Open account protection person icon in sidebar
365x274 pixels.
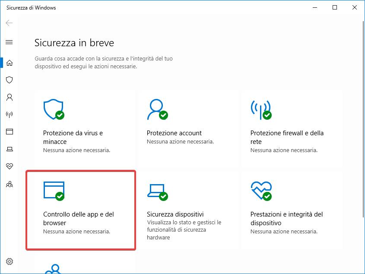(x=10, y=97)
